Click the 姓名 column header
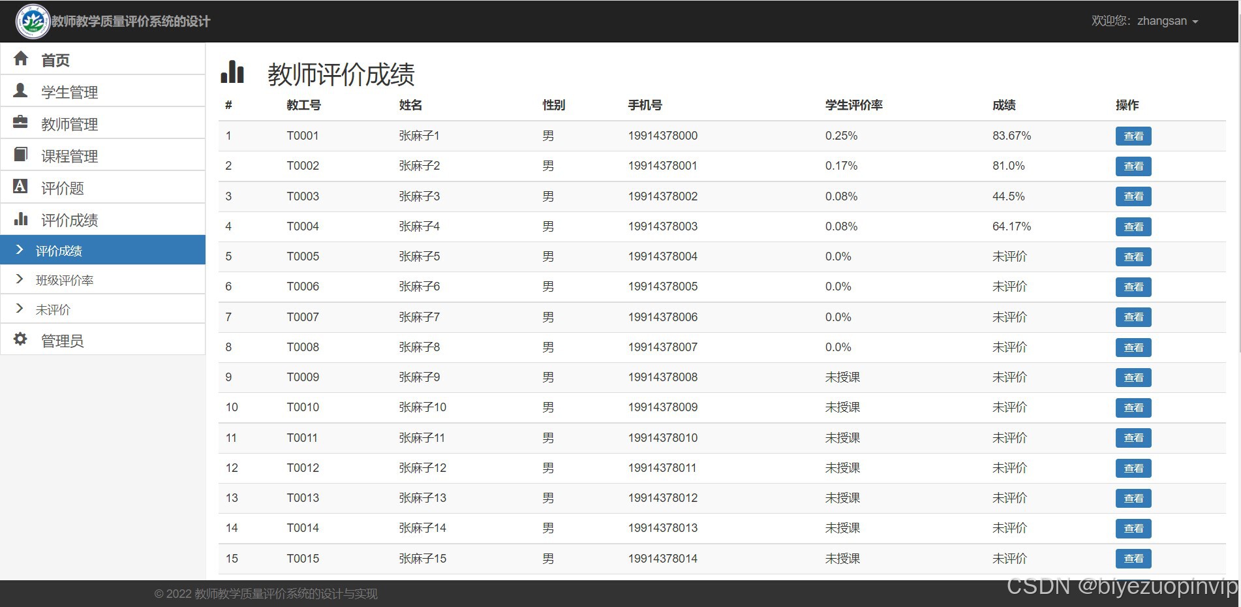 click(x=410, y=105)
